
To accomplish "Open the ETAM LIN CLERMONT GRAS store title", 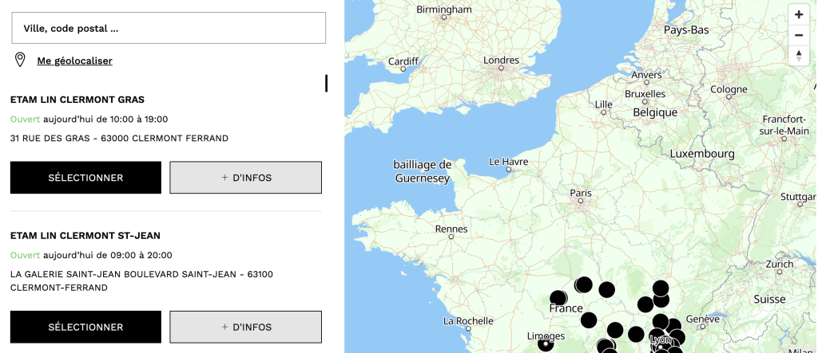I will 77,100.
